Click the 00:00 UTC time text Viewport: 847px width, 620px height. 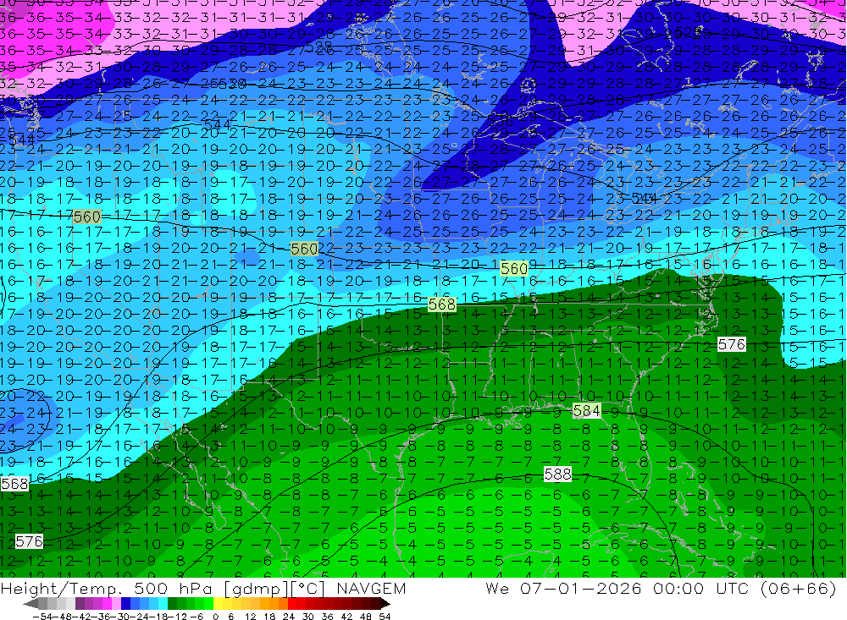pos(700,588)
